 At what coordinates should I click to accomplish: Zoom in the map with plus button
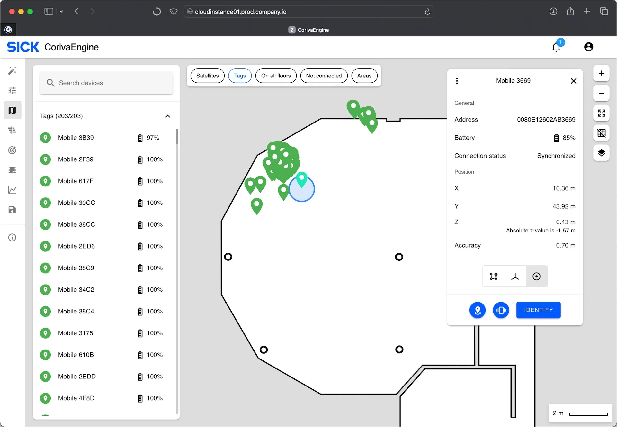click(601, 73)
